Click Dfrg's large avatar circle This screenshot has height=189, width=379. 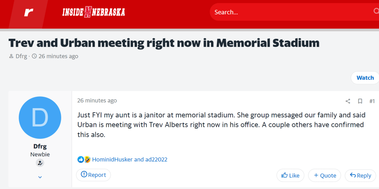click(x=40, y=117)
